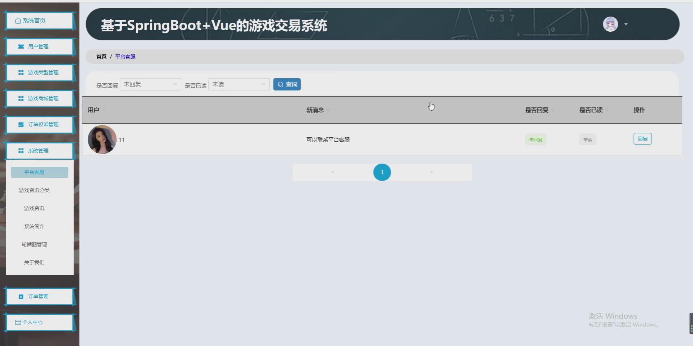The image size is (693, 346).
Task: Click the 回复 button in the table row
Action: pos(642,139)
